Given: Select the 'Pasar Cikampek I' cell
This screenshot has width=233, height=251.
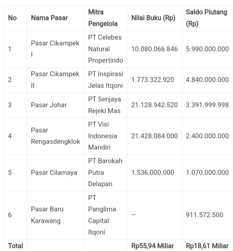Looking at the screenshot, I should [55, 49].
